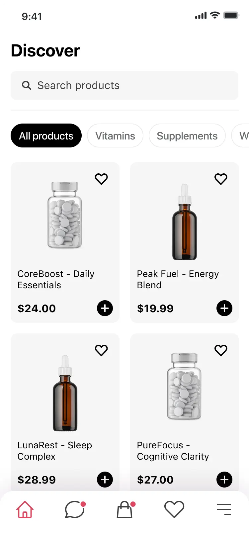Image resolution: width=249 pixels, height=540 pixels.
Task: Add PureFocus Cognitive Clarity to cart
Action: (224, 480)
